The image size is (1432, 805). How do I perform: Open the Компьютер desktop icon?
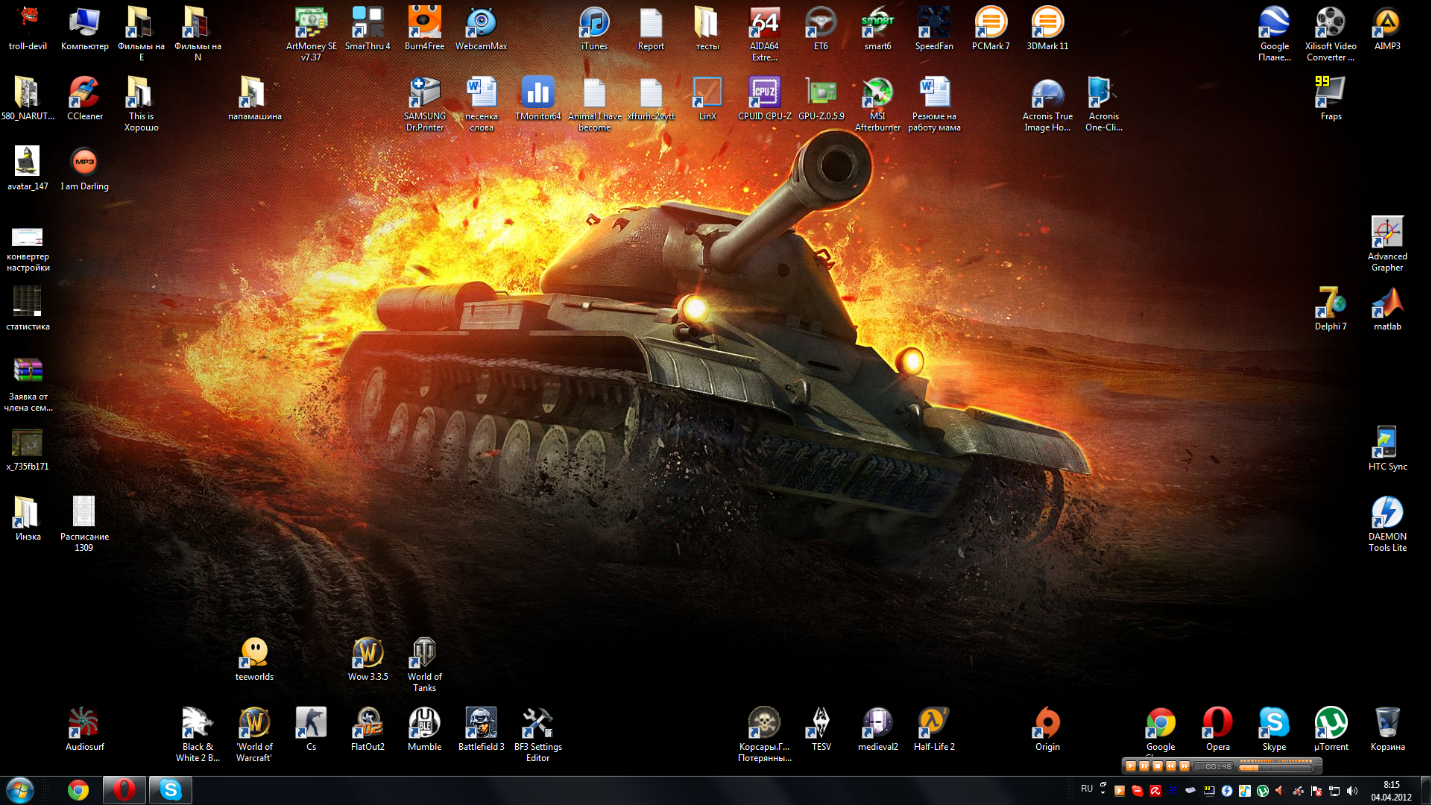pos(84,29)
